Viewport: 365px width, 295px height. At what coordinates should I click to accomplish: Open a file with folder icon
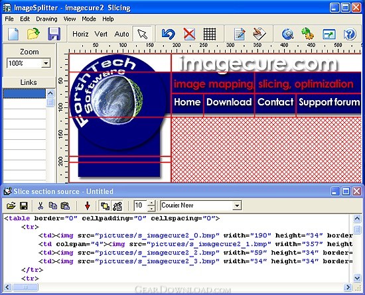33,34
